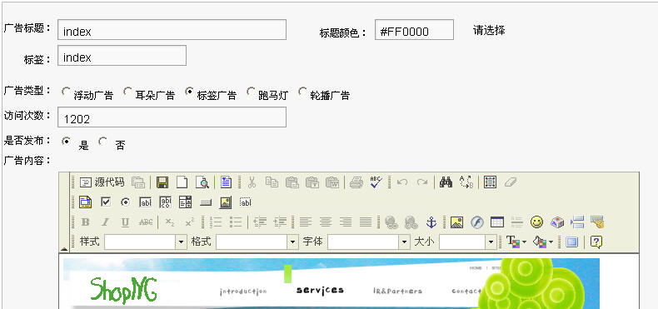Insert an image button field icon
The height and width of the screenshot is (309, 658).
point(226,202)
